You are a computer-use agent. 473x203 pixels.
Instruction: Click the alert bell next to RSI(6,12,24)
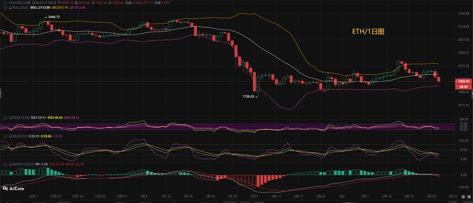10,118
